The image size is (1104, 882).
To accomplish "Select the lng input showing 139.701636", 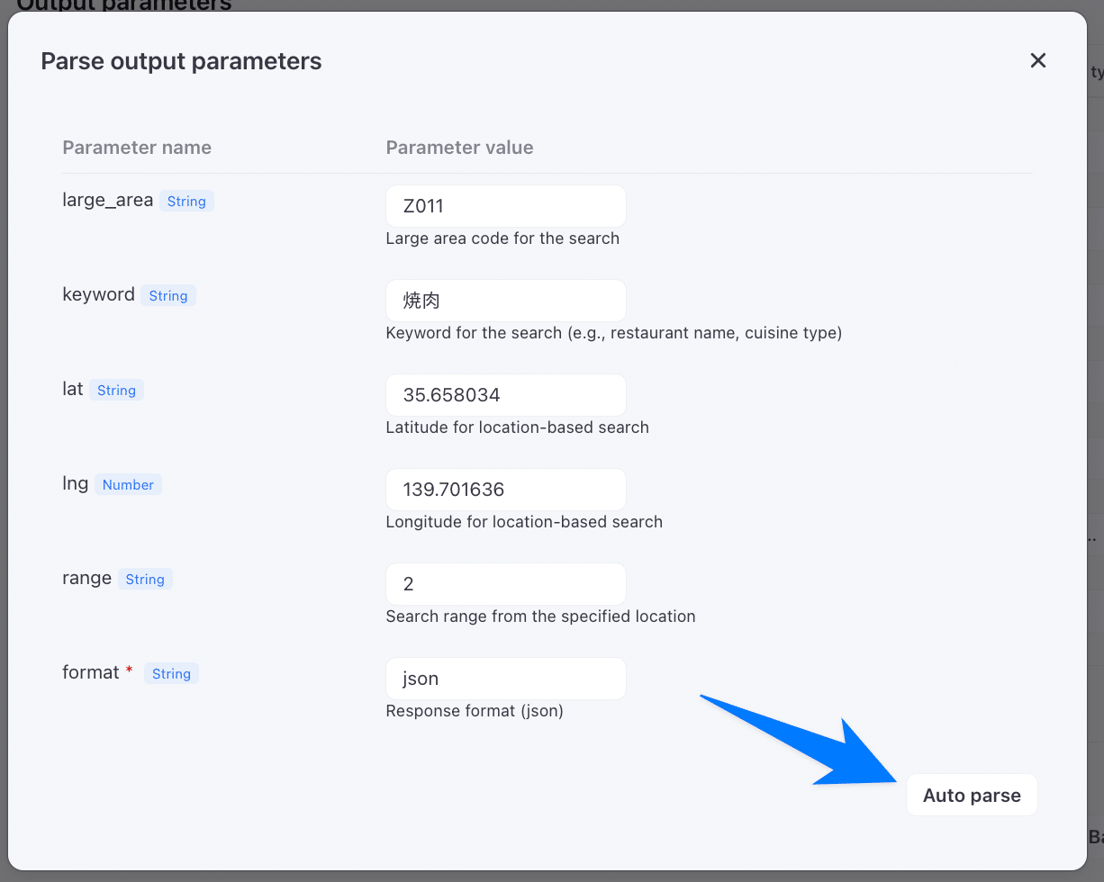I will click(x=505, y=490).
